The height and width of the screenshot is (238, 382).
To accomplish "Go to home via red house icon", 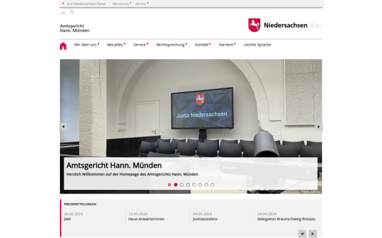I will (63, 46).
